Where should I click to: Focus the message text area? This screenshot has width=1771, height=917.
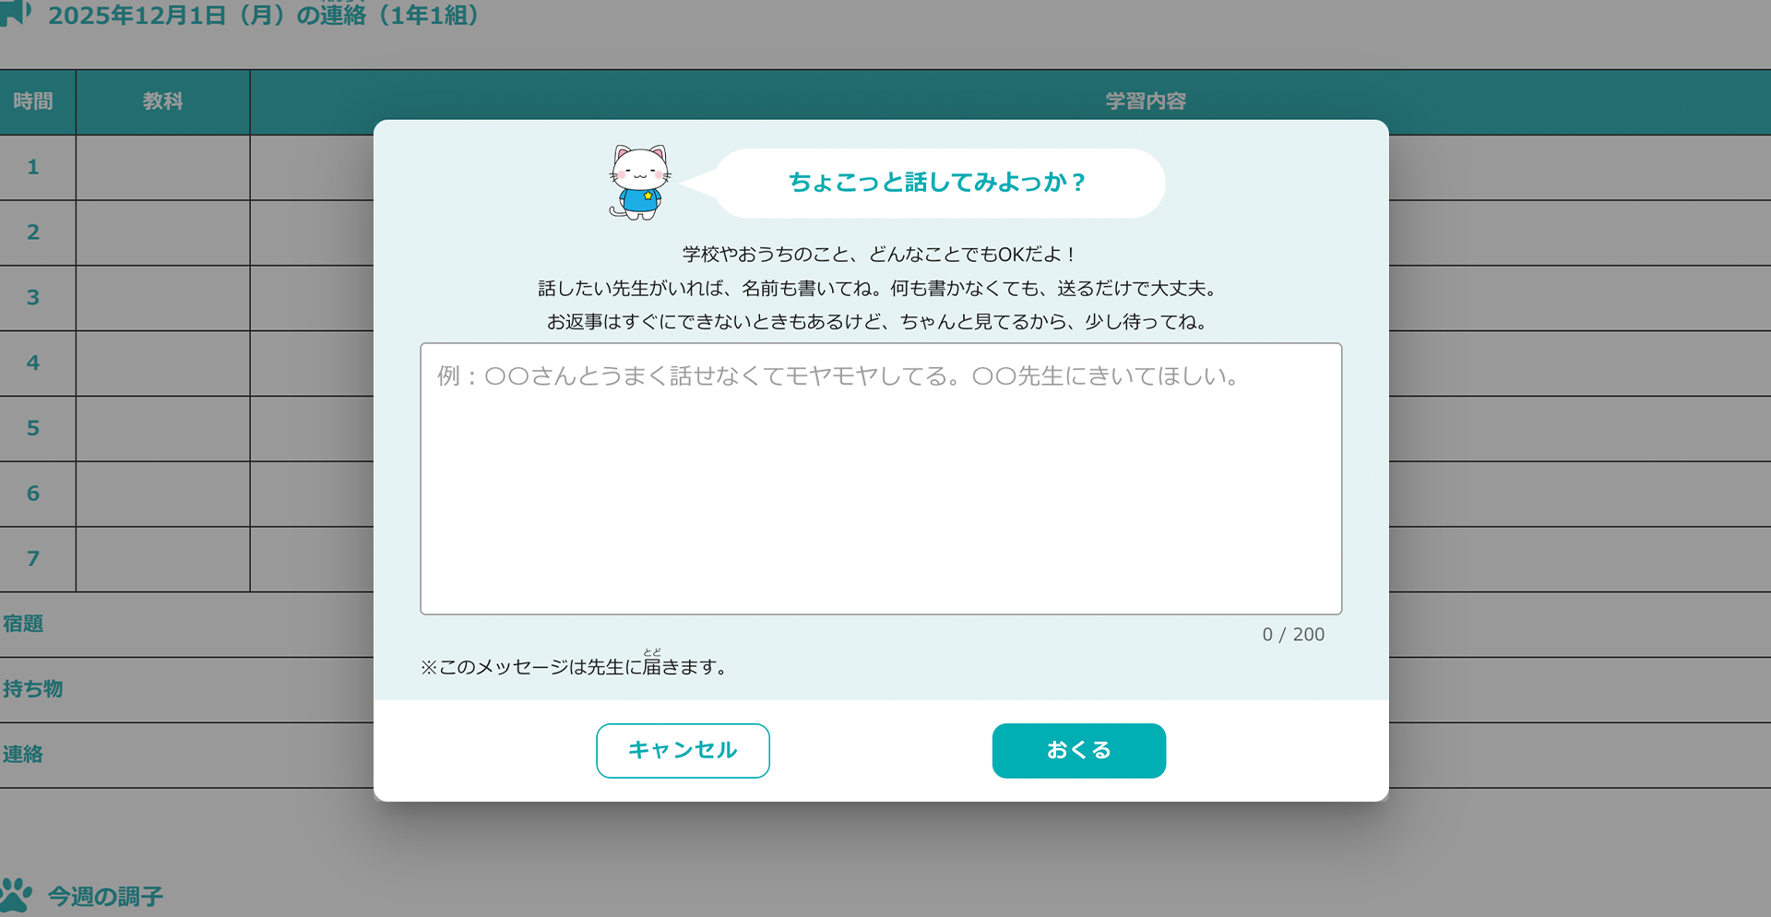(880, 478)
